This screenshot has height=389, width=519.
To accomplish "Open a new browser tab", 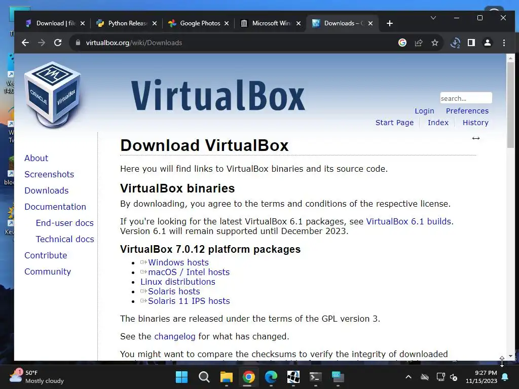I will 390,23.
